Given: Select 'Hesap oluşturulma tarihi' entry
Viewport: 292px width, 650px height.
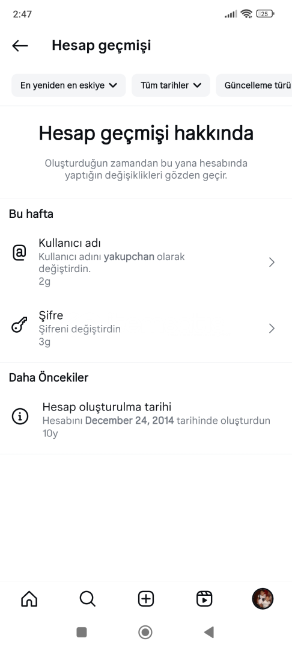Looking at the screenshot, I should coord(146,420).
